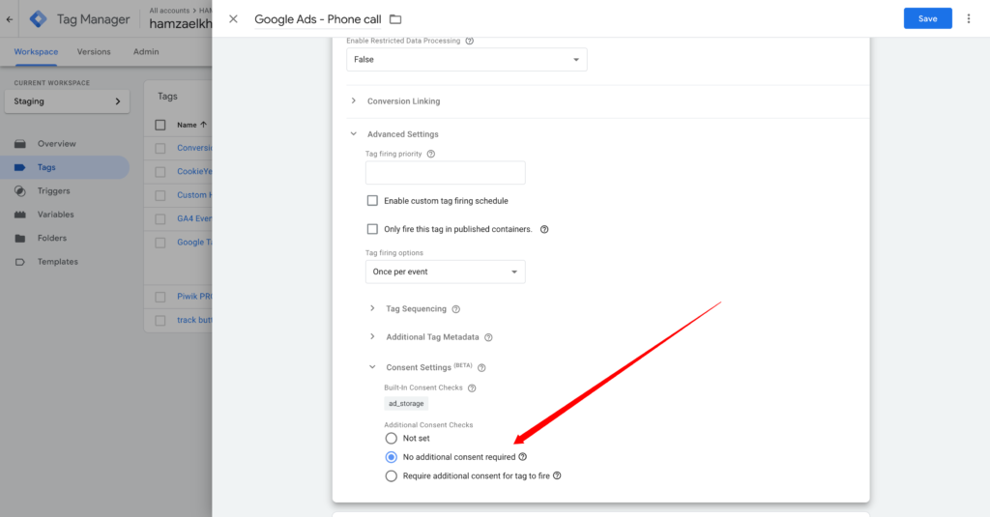Click help icon next to Built-In Consent Checks
The width and height of the screenshot is (990, 517).
[x=473, y=388]
